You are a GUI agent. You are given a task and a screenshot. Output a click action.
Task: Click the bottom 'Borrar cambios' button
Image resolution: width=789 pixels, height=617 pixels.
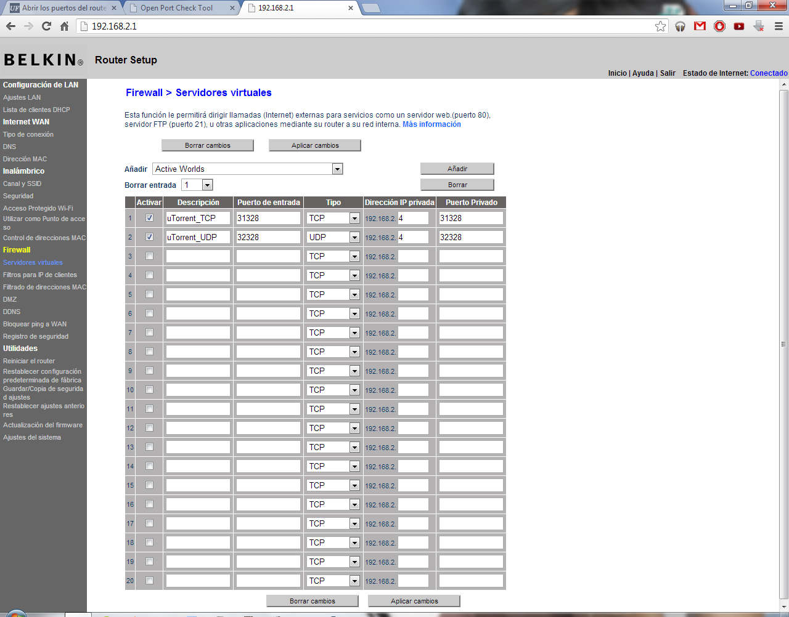pyautogui.click(x=313, y=601)
